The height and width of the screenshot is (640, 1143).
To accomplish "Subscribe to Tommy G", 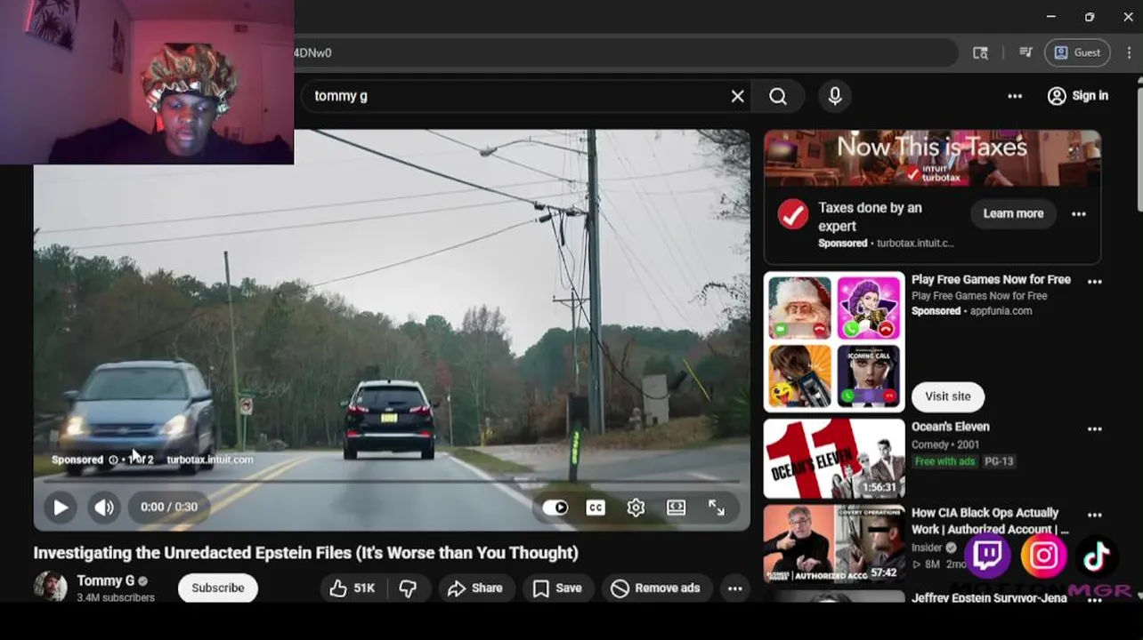I will point(218,588).
